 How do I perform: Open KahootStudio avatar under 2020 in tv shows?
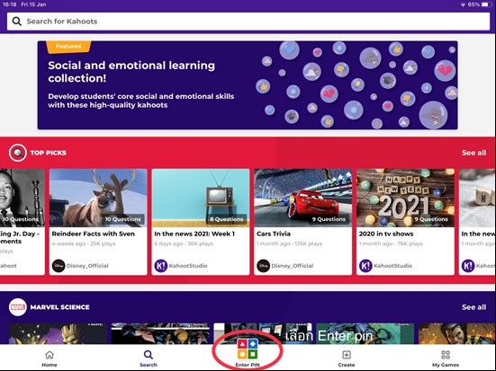click(x=365, y=266)
